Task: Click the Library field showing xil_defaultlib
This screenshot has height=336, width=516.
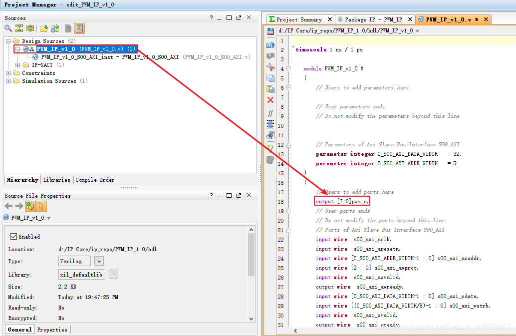Action: [82, 274]
